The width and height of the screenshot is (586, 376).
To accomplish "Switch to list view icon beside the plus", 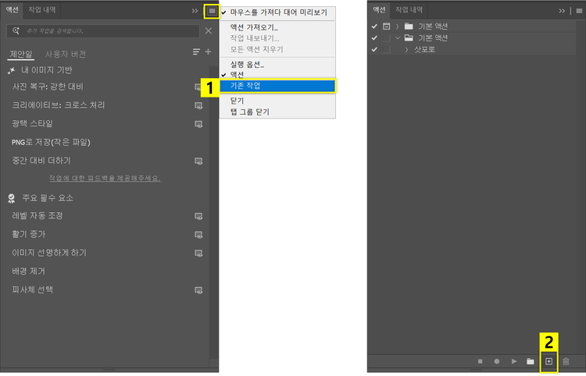I will 196,51.
